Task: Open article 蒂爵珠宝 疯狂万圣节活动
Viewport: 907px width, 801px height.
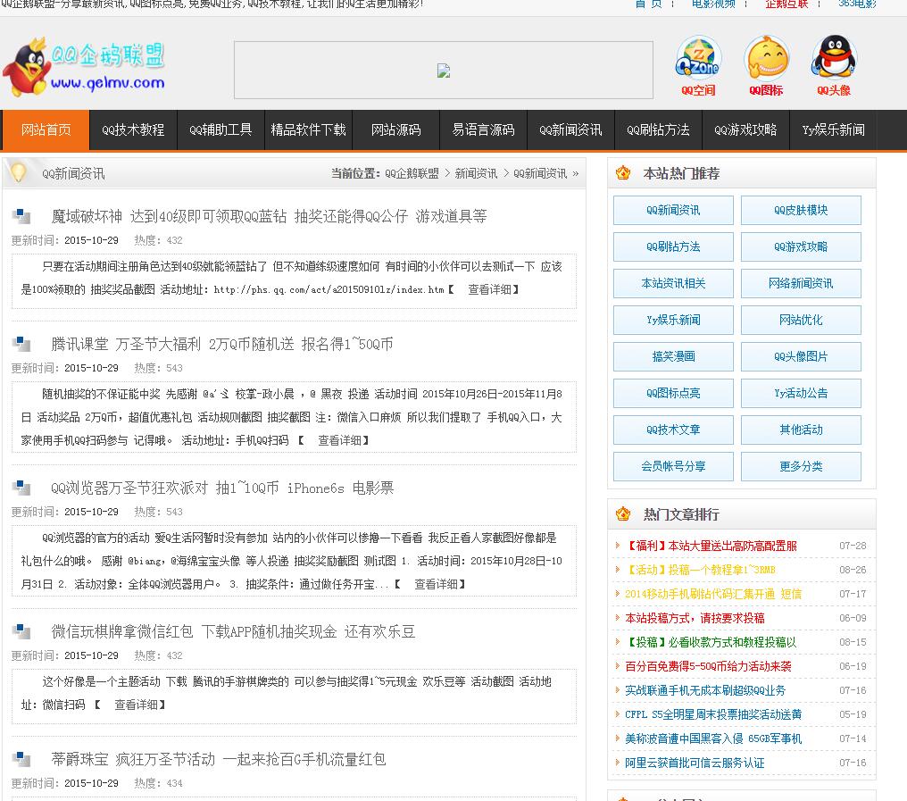Action: pos(219,759)
